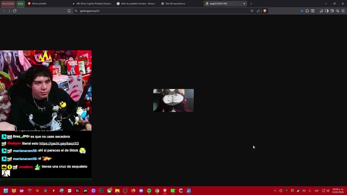347x195 pixels.
Task: Open site settings icon beside the URL
Action: (76, 11)
